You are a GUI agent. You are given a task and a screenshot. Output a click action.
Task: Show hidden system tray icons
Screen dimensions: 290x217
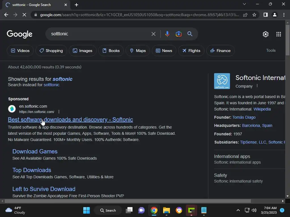[x=238, y=210]
